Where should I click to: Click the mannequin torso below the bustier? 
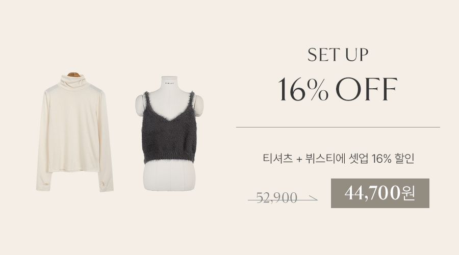tap(169, 176)
